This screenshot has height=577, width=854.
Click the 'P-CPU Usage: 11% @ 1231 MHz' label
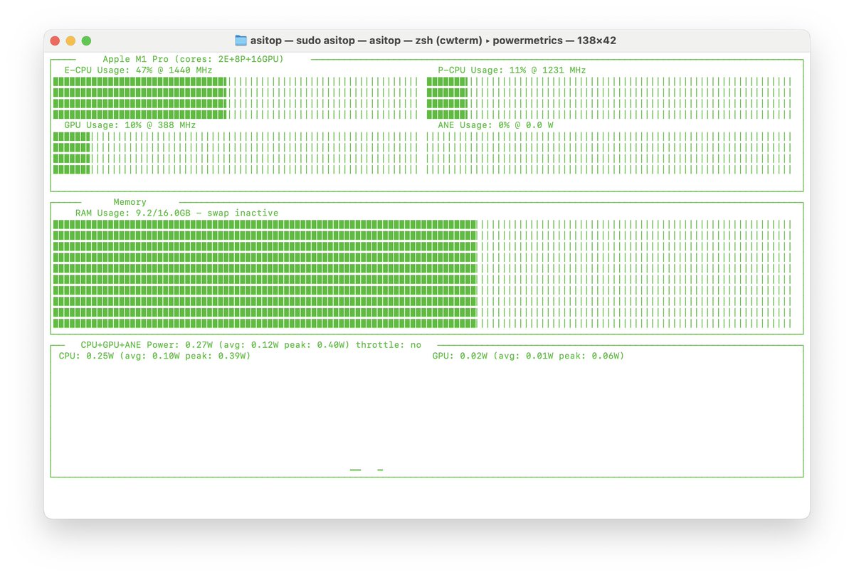click(x=512, y=70)
